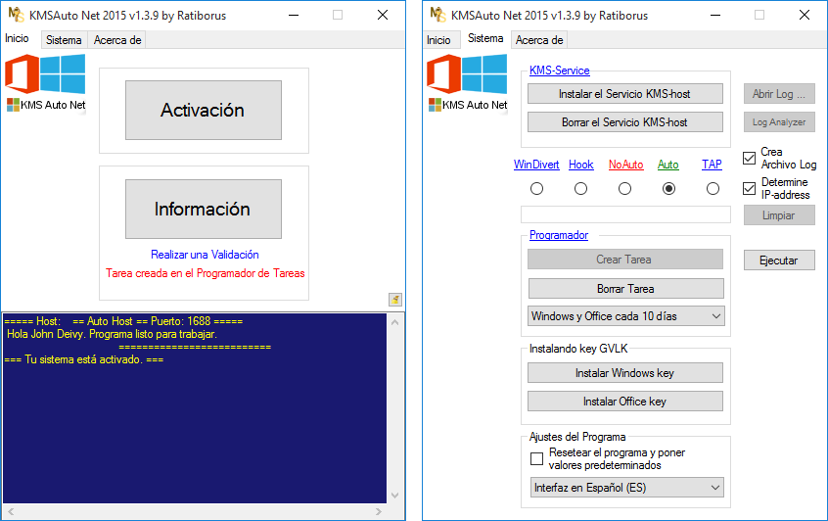Viewport: 828px width, 521px height.
Task: Minimize the left KMSAuto window
Action: [294, 15]
